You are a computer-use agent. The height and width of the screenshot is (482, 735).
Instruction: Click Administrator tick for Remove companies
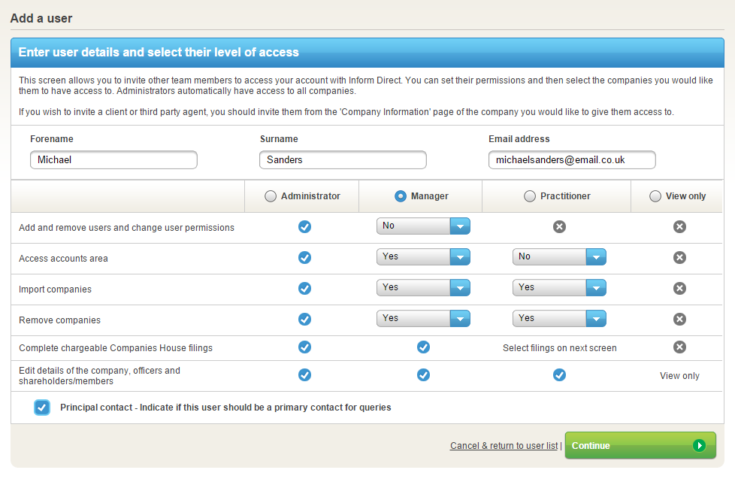pos(304,319)
